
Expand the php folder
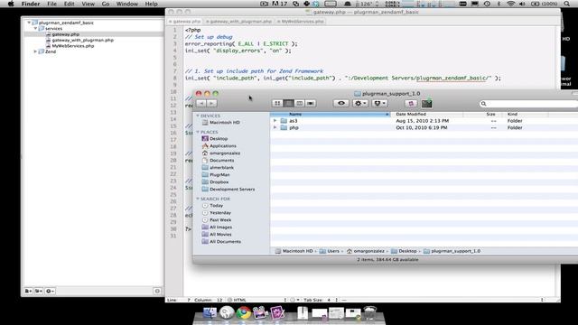(x=275, y=127)
